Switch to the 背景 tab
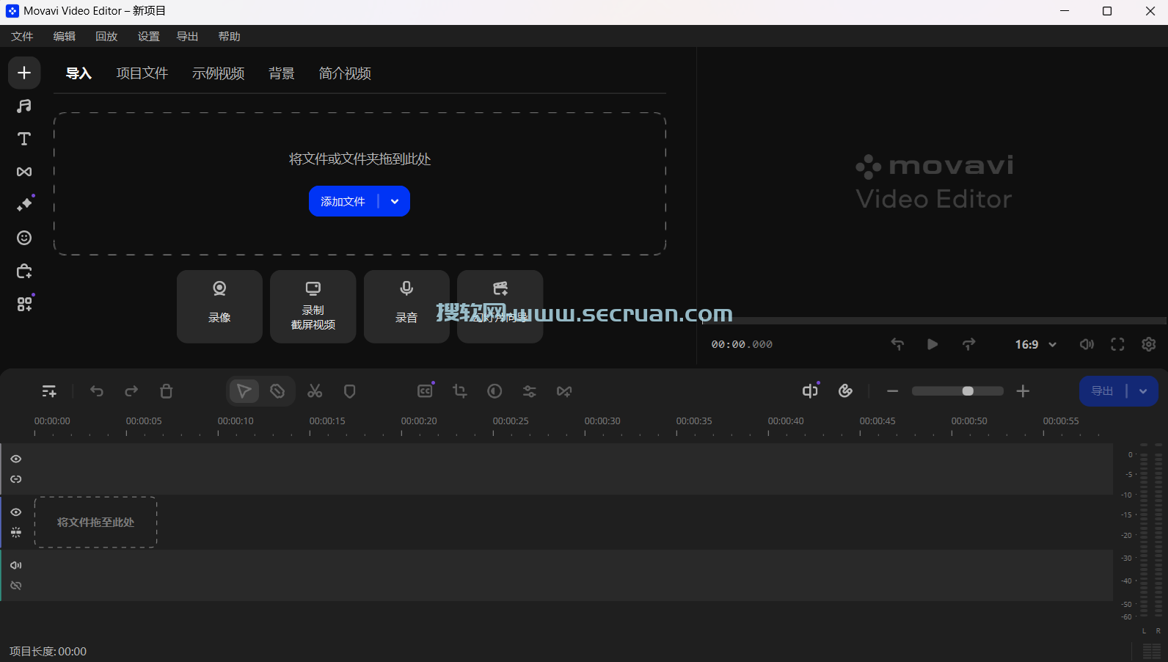Image resolution: width=1168 pixels, height=662 pixels. [x=282, y=73]
